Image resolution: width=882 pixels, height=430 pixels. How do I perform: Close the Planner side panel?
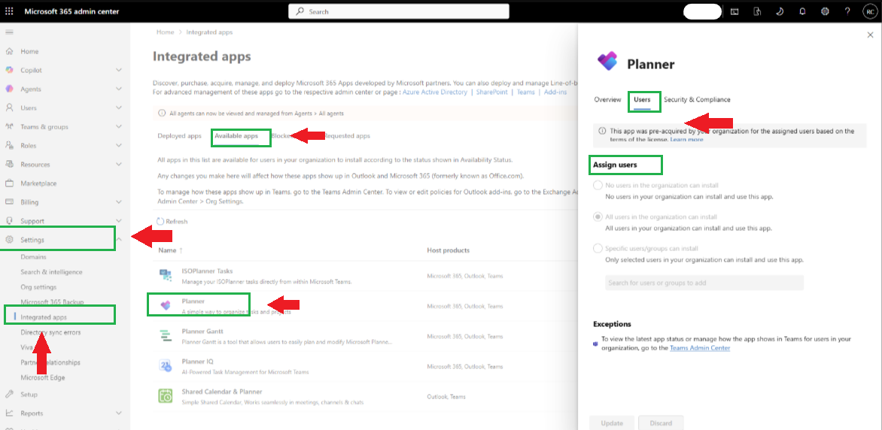[870, 35]
